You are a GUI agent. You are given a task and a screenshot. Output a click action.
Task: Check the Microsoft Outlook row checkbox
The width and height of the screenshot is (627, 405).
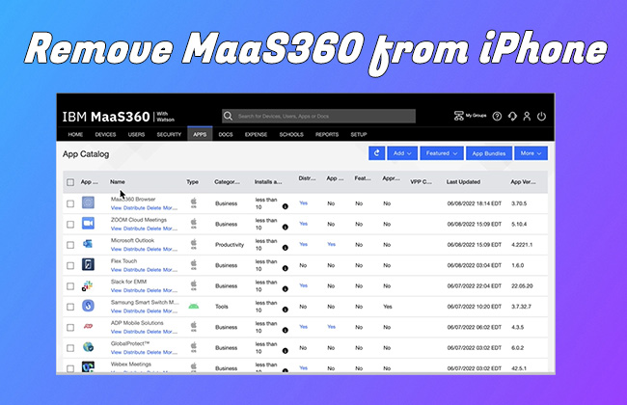tap(70, 245)
